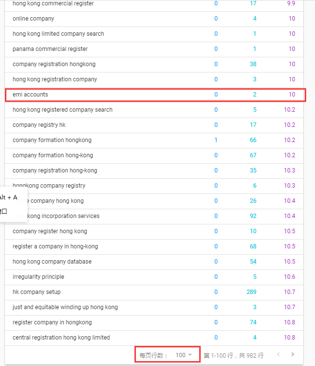The image size is (315, 366).
Task: Open 'company formation hongkong' query
Action: (x=52, y=140)
